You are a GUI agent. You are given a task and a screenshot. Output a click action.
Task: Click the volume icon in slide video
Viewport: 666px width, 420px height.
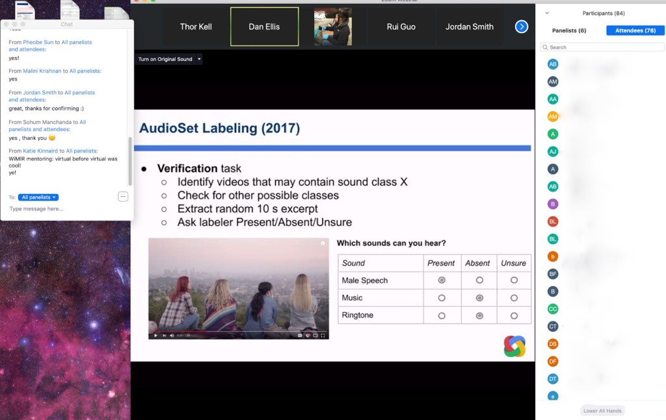coord(172,335)
